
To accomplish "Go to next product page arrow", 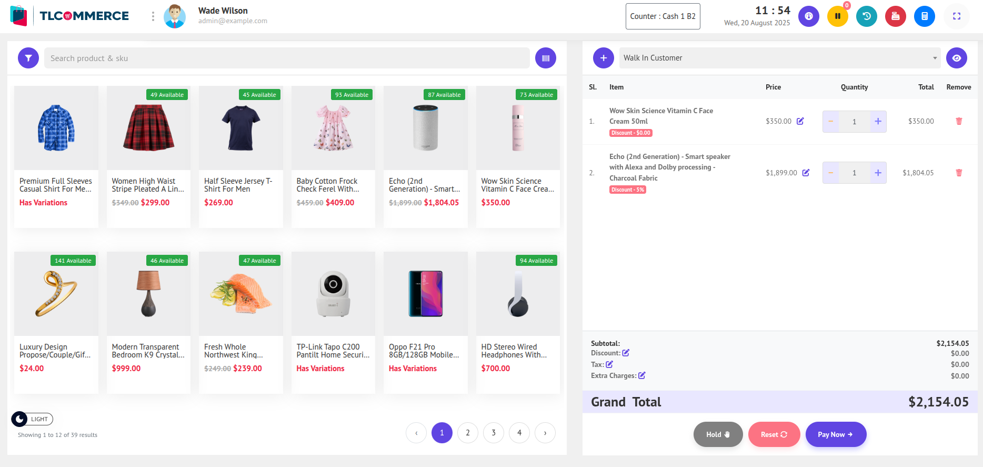I will click(545, 433).
